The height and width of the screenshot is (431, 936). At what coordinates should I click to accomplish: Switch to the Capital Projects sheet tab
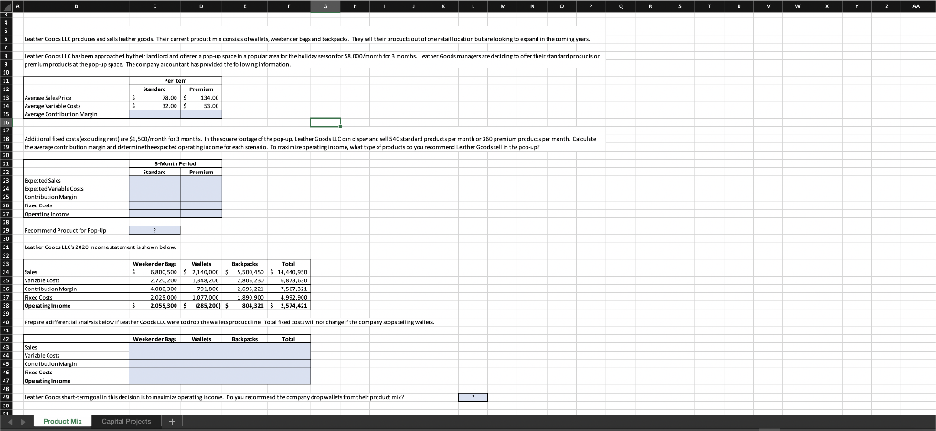point(126,422)
